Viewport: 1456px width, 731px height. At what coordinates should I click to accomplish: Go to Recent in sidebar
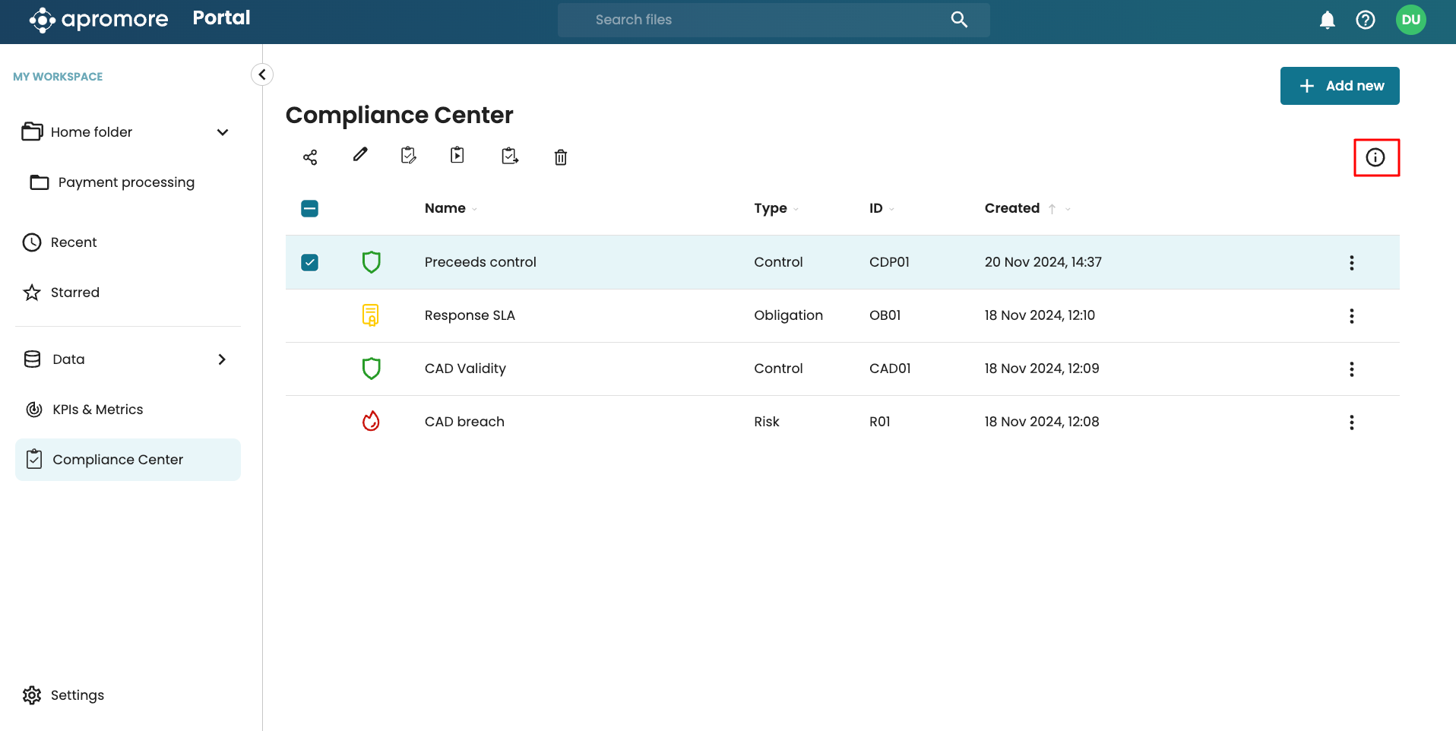click(74, 242)
